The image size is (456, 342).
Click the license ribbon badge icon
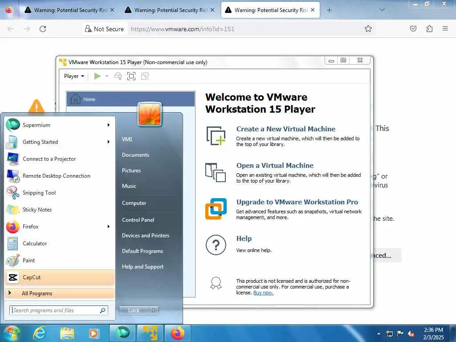[x=216, y=283]
